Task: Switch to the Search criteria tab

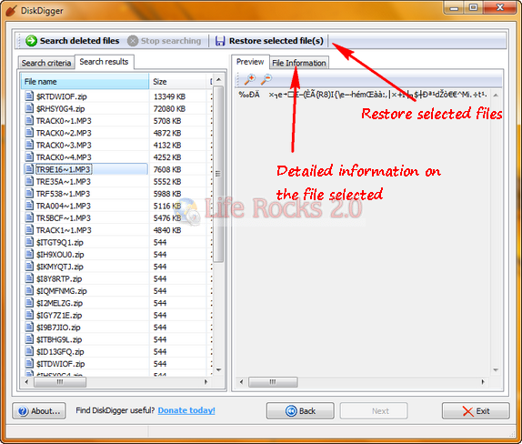Action: pos(46,63)
